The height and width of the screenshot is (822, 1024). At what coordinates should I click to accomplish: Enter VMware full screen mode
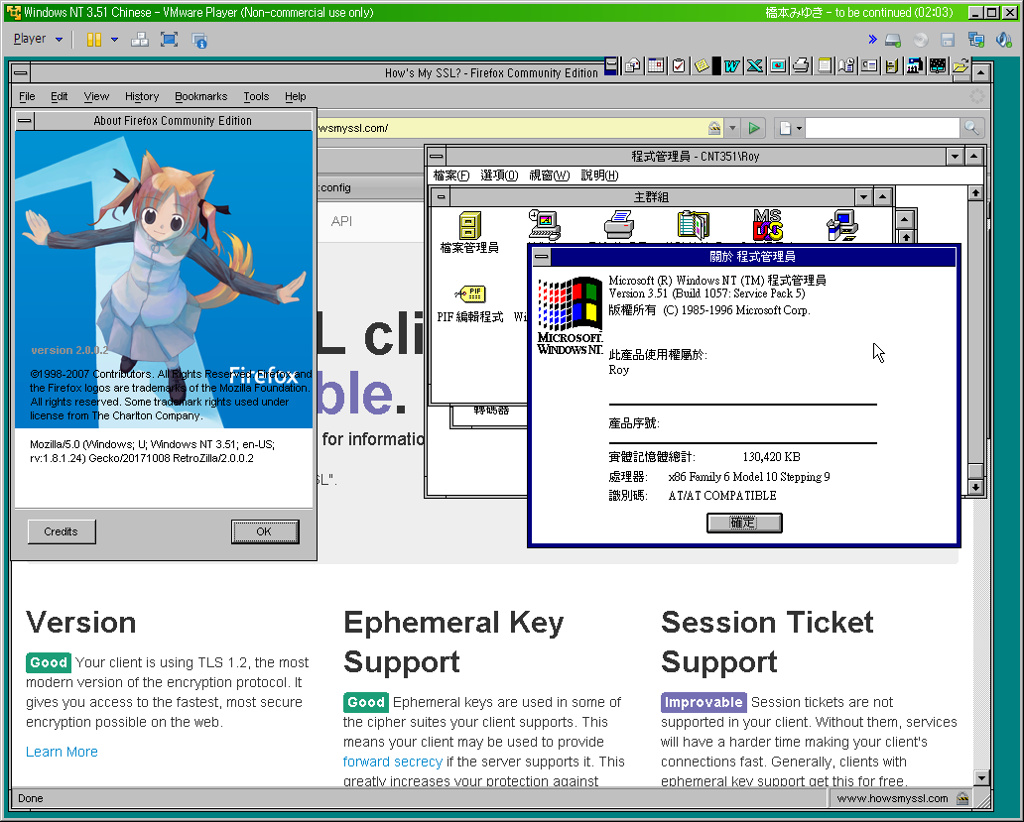pos(169,40)
